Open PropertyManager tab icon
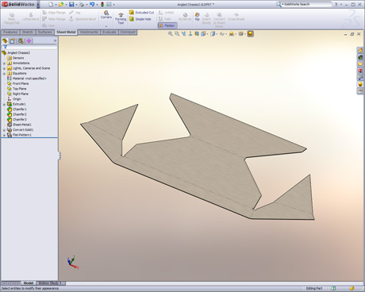This screenshot has width=365, height=292. 13,40
